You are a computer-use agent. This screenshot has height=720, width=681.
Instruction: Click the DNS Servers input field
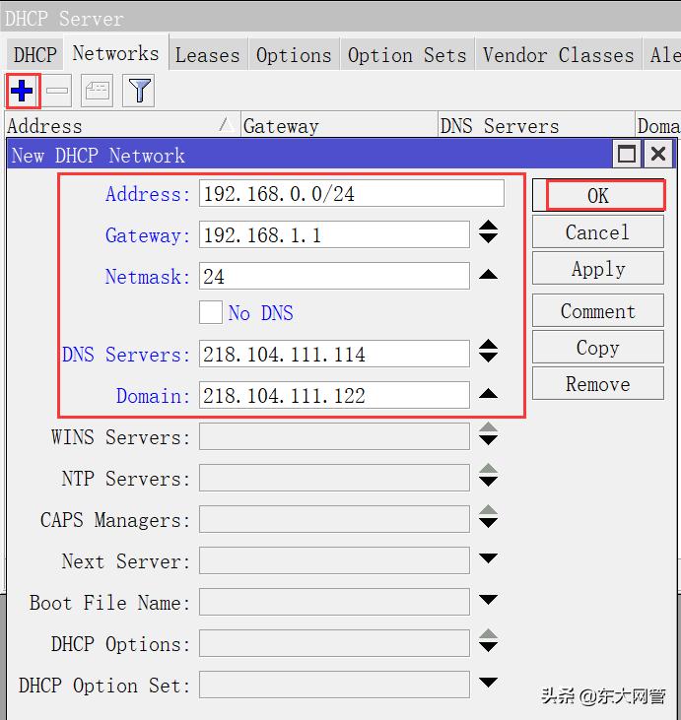334,354
